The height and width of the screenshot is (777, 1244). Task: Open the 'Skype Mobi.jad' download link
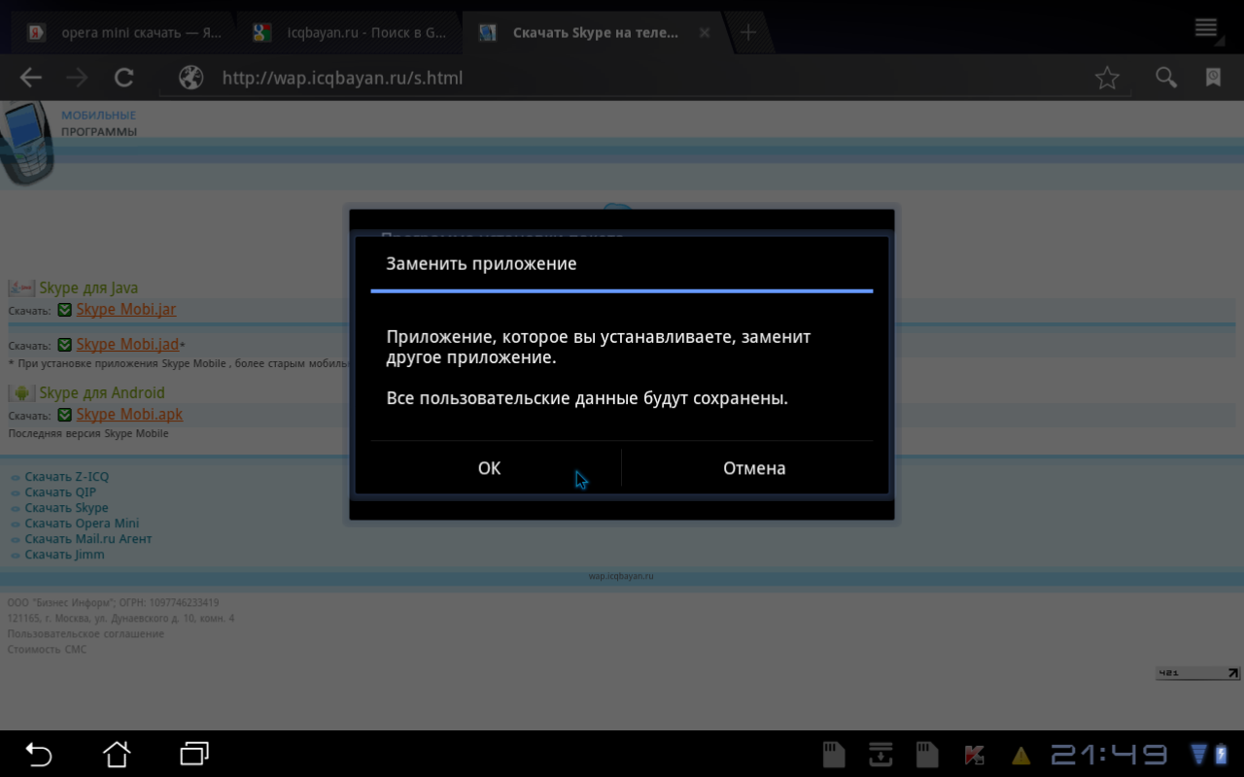128,345
